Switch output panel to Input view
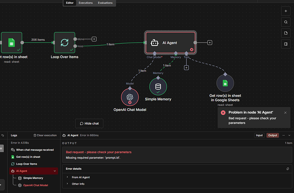The width and height of the screenshot is (294, 193). click(x=259, y=135)
